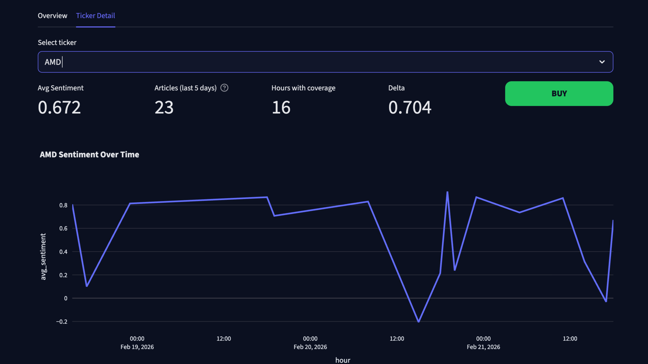
Task: Click the AMD text in the ticker field
Action: (x=53, y=62)
